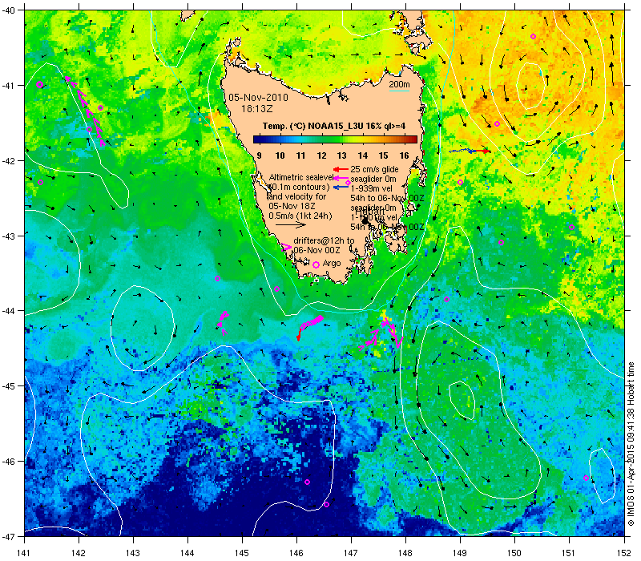Click Argo float near 144.5E, 43.55S

(x=217, y=278)
